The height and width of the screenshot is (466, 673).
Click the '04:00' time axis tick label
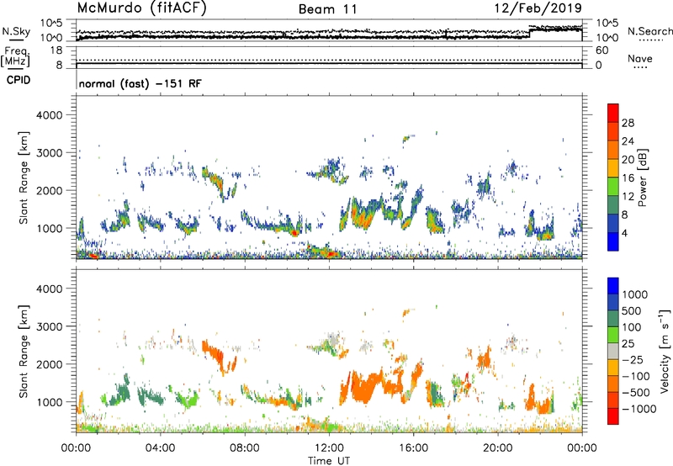[x=160, y=448]
